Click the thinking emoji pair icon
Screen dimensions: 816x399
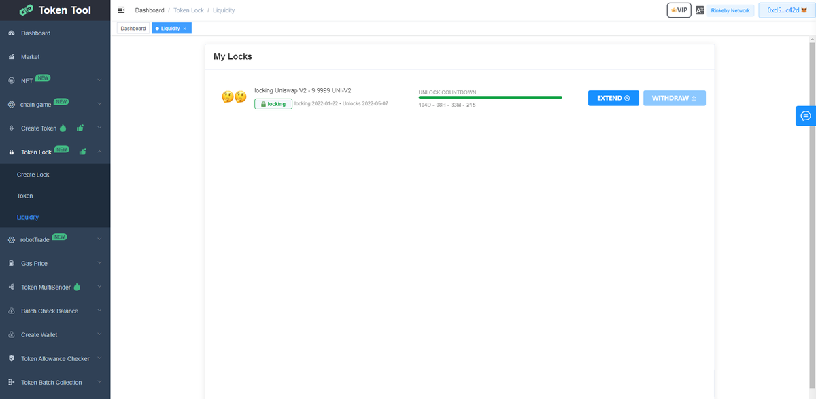[x=234, y=97]
